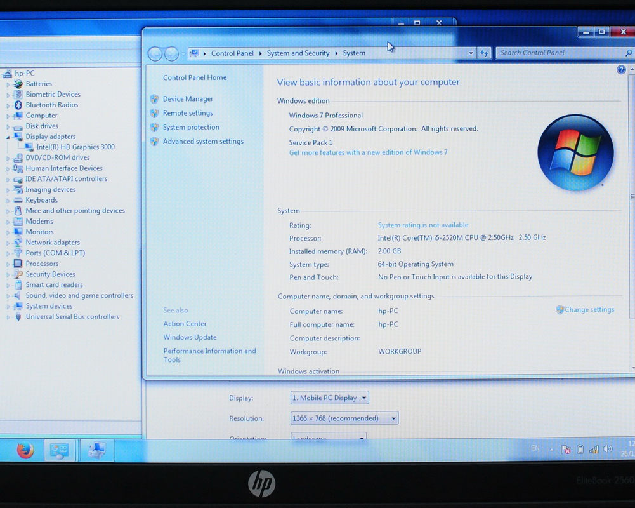Click the System devices icon
The width and height of the screenshot is (635, 508).
(18, 306)
